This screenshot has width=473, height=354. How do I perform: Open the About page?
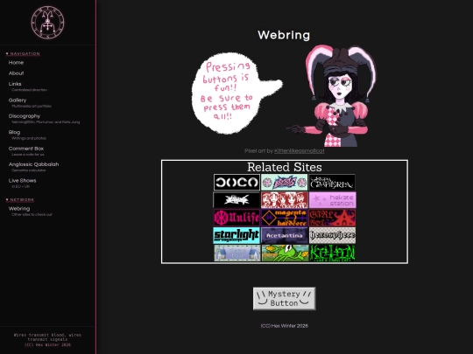coord(16,73)
